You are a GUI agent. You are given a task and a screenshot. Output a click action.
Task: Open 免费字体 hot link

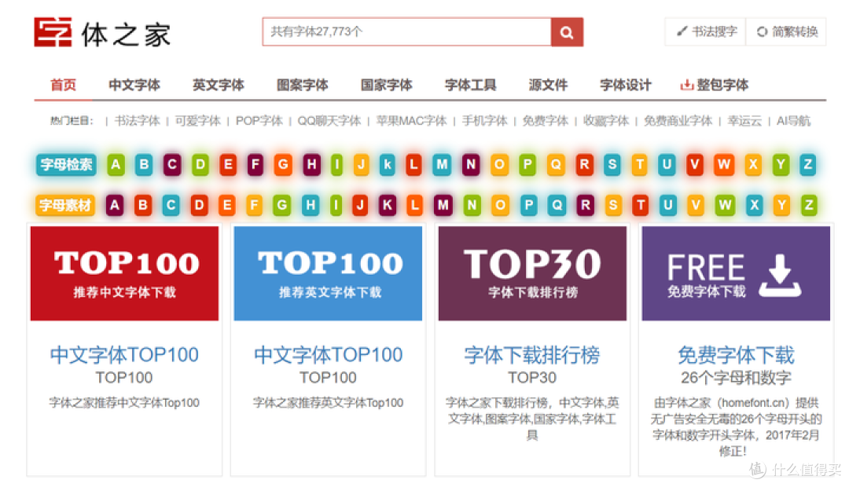(546, 121)
